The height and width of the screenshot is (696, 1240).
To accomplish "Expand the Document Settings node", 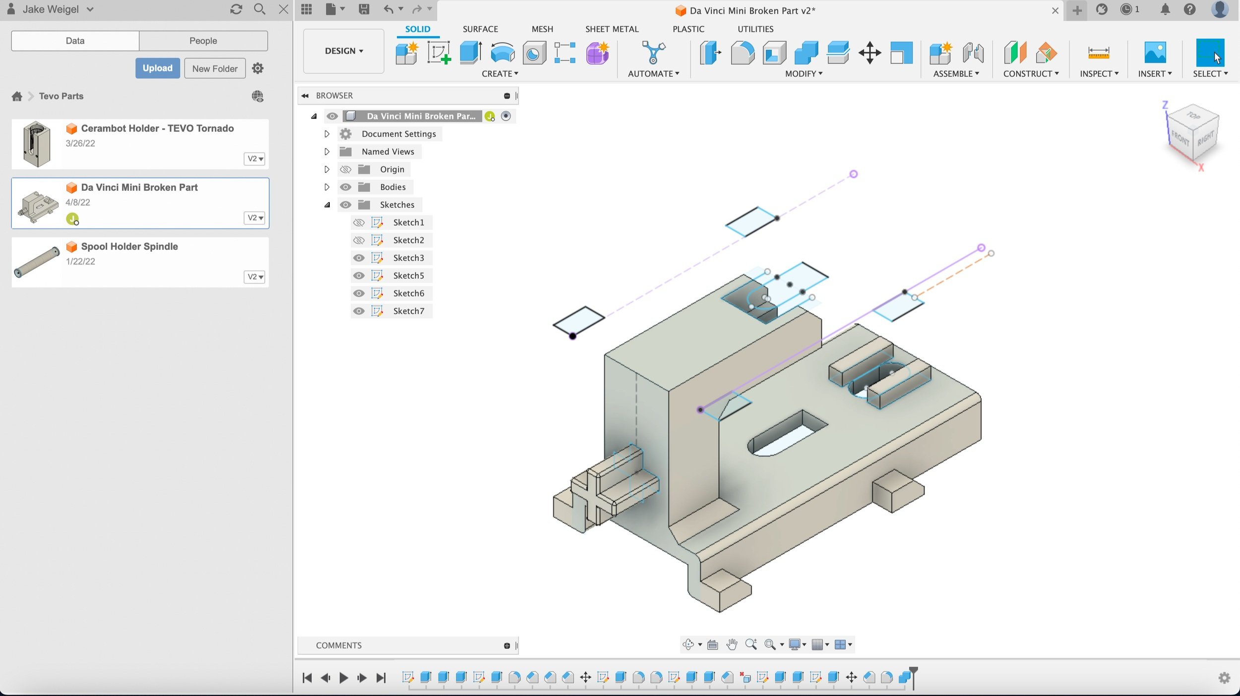I will click(327, 134).
